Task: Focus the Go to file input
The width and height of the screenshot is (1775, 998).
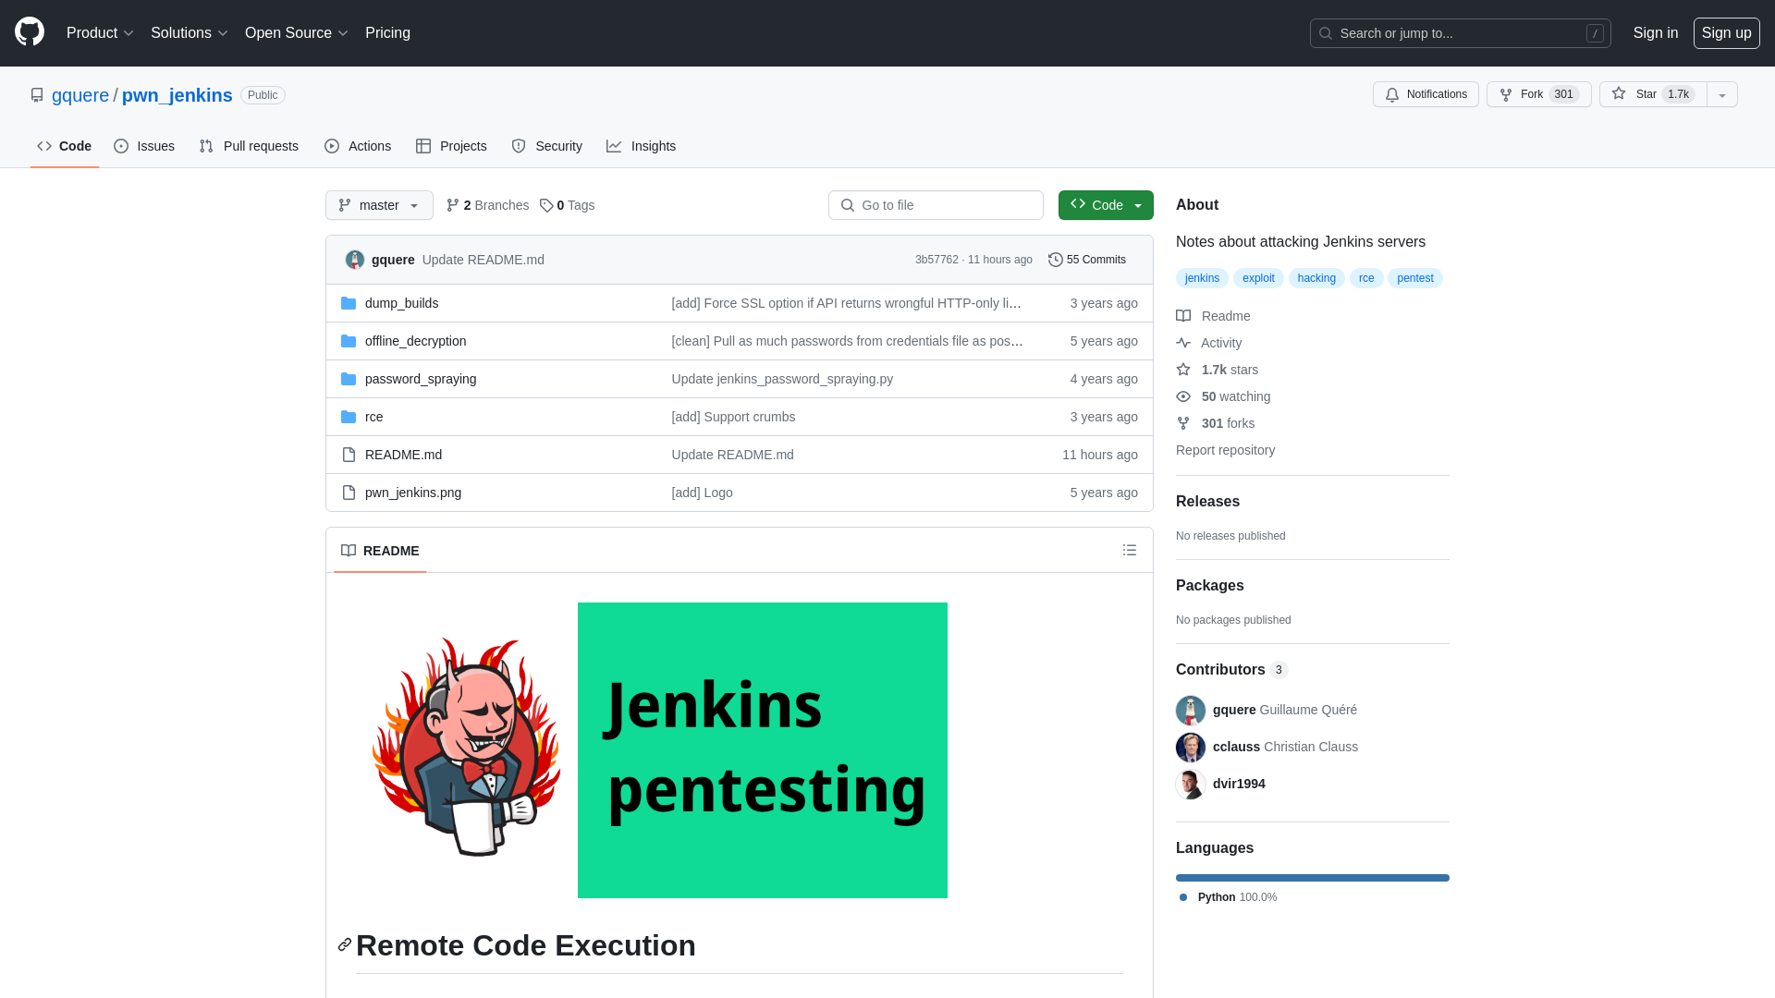Action: [x=936, y=205]
